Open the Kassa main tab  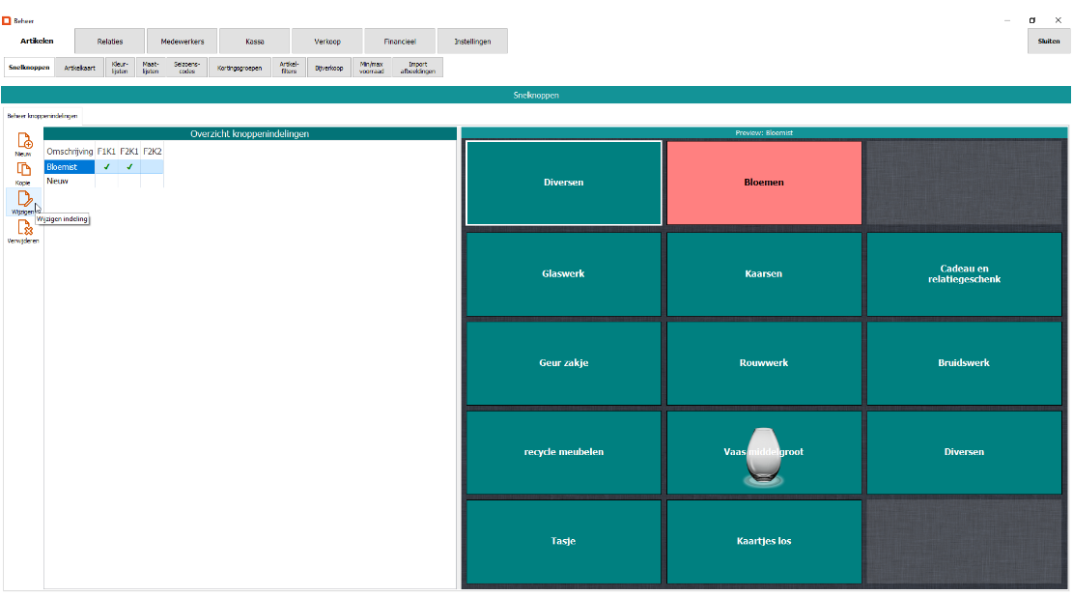[x=255, y=42]
